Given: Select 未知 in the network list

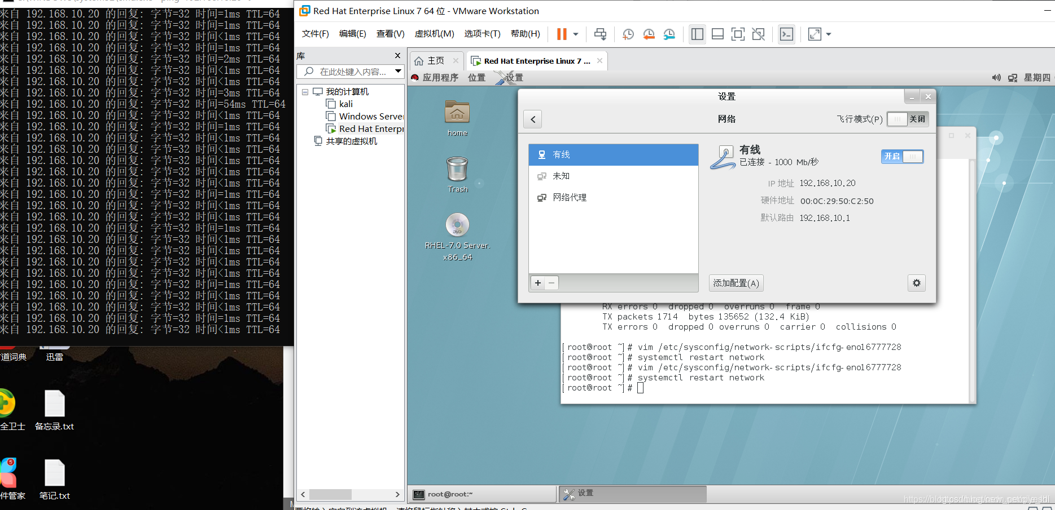Looking at the screenshot, I should (614, 176).
